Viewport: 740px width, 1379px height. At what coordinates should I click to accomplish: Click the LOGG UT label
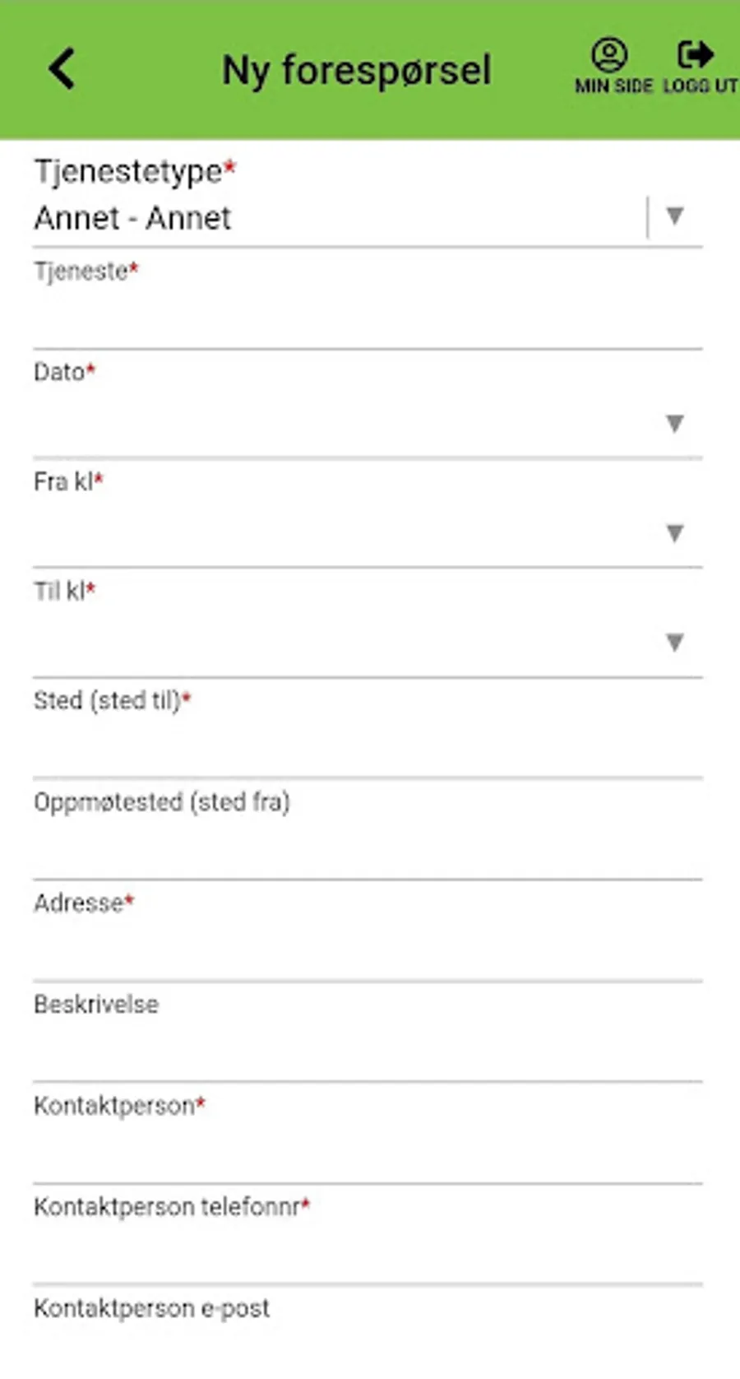[x=701, y=86]
